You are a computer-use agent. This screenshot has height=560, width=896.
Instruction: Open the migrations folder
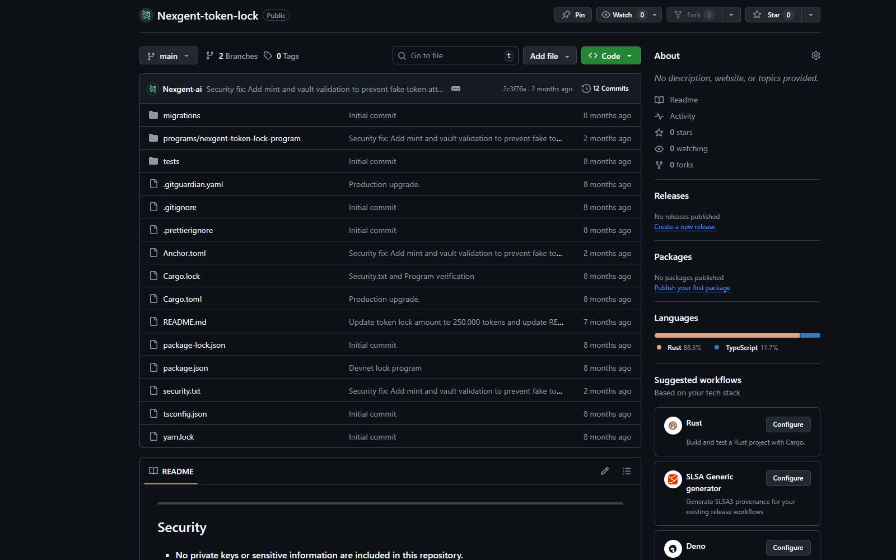(181, 115)
